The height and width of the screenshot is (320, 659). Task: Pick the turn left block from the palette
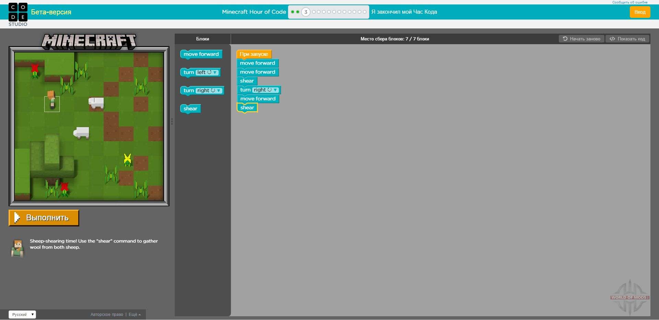click(x=200, y=72)
